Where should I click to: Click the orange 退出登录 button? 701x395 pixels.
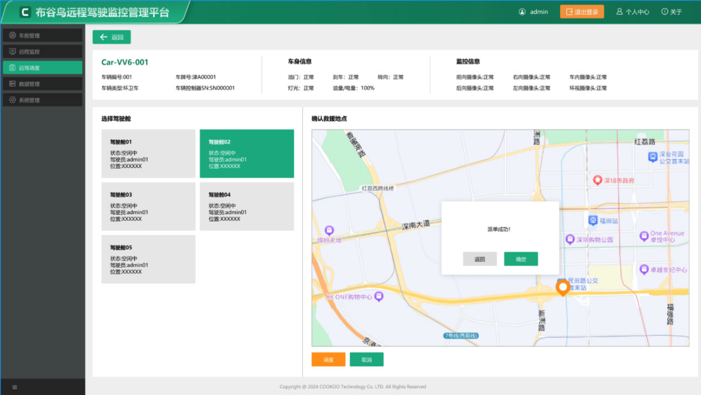point(582,12)
